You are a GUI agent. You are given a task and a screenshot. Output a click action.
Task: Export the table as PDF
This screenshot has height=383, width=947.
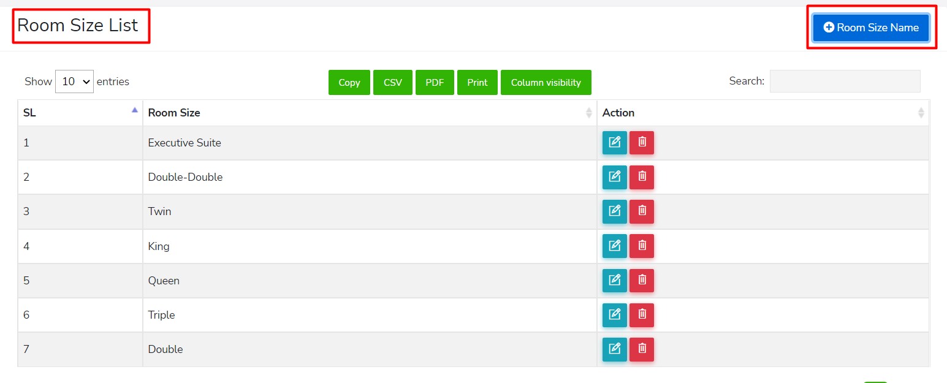click(435, 83)
